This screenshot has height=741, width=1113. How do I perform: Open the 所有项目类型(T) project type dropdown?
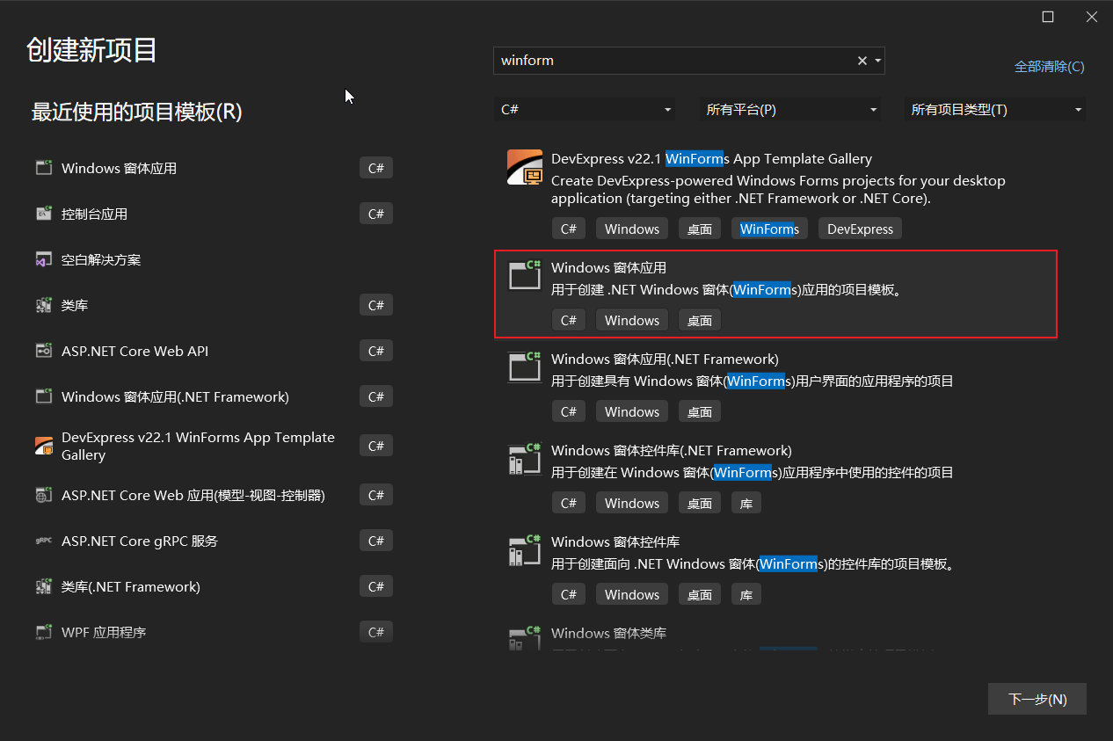point(995,110)
